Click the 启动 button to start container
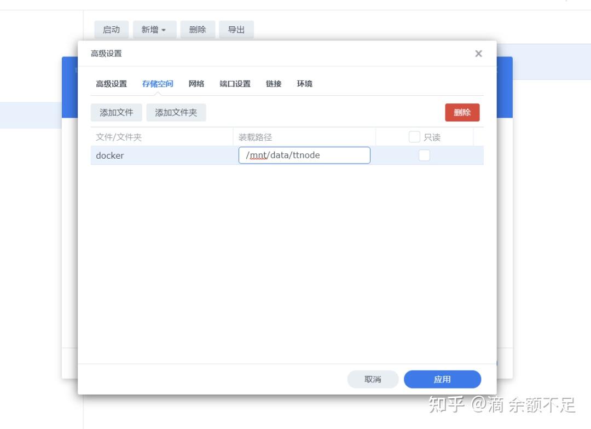This screenshot has height=429, width=591. coord(111,30)
